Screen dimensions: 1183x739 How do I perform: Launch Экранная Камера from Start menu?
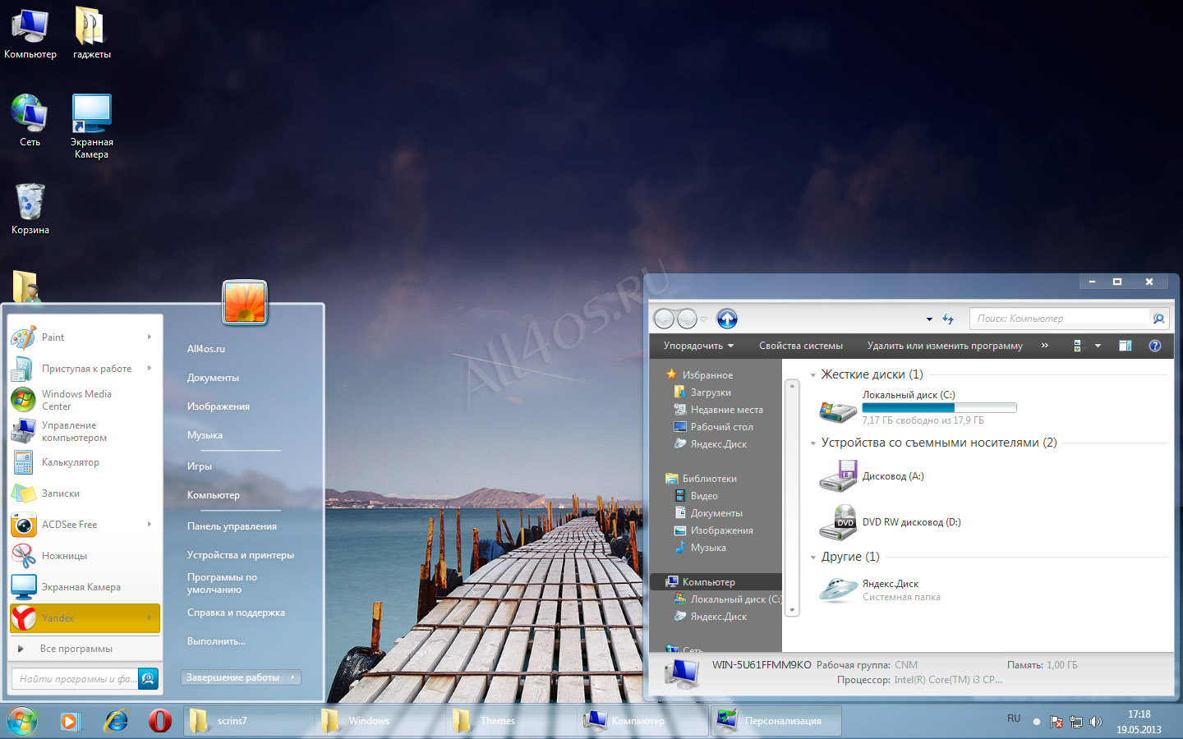pyautogui.click(x=85, y=587)
